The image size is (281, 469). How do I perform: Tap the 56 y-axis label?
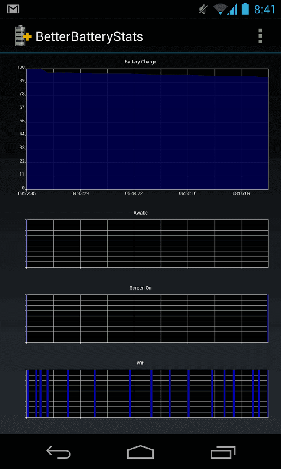click(x=22, y=121)
